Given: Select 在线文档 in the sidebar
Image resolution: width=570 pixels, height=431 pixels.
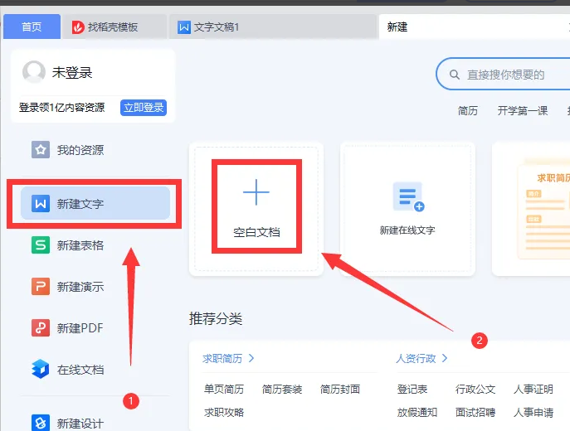Looking at the screenshot, I should (x=95, y=370).
